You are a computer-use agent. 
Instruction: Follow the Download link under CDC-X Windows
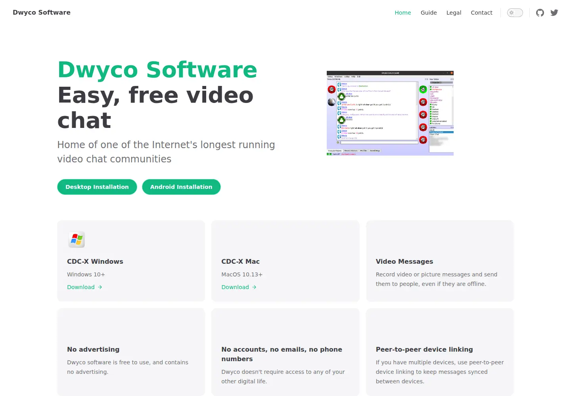pos(84,287)
